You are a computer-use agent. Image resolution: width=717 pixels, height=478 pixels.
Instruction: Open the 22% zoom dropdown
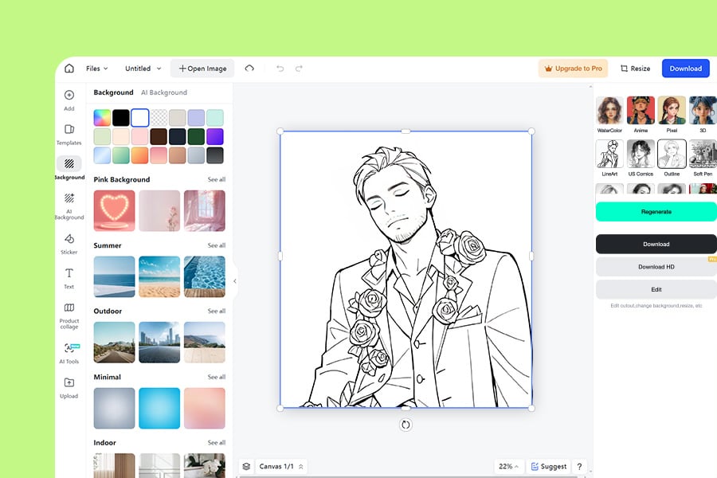(x=508, y=466)
